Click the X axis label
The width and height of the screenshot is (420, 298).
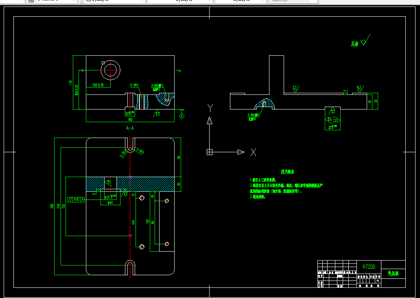pos(253,152)
